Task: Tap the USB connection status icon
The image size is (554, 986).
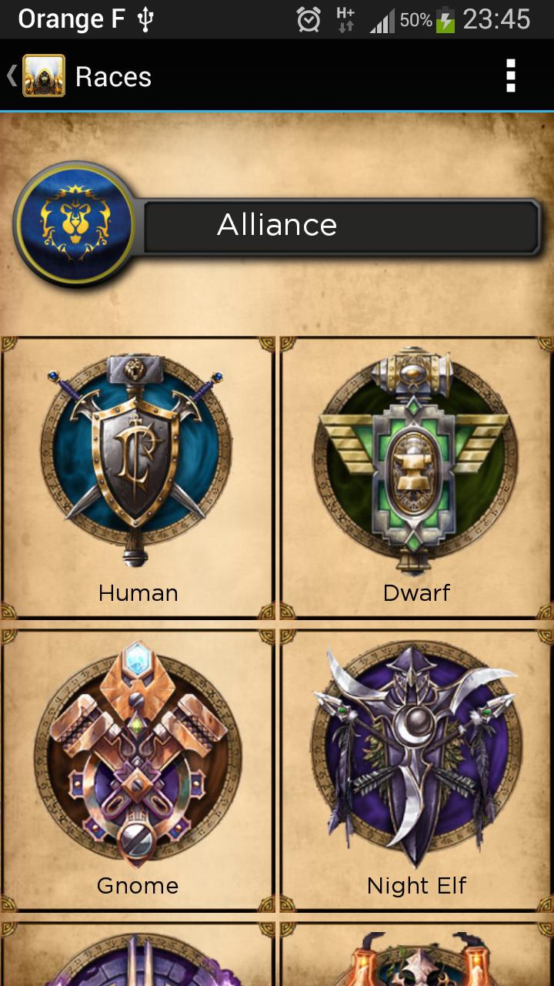Action: coord(145,20)
